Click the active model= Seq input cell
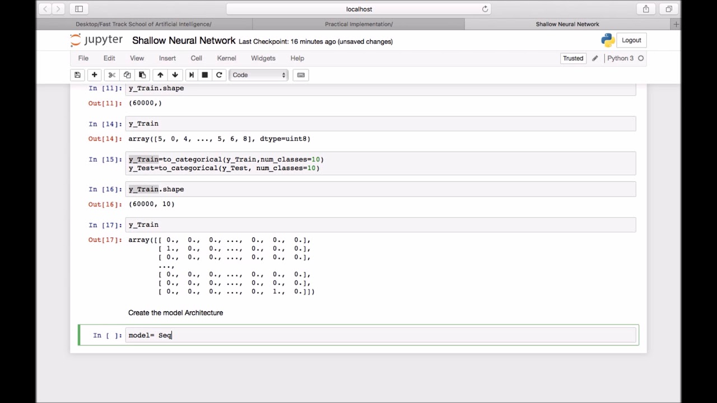The width and height of the screenshot is (717, 403). point(381,335)
